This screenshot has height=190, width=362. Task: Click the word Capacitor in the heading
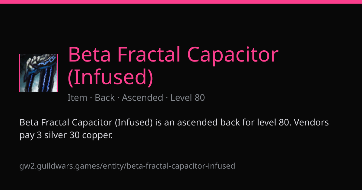pos(233,55)
